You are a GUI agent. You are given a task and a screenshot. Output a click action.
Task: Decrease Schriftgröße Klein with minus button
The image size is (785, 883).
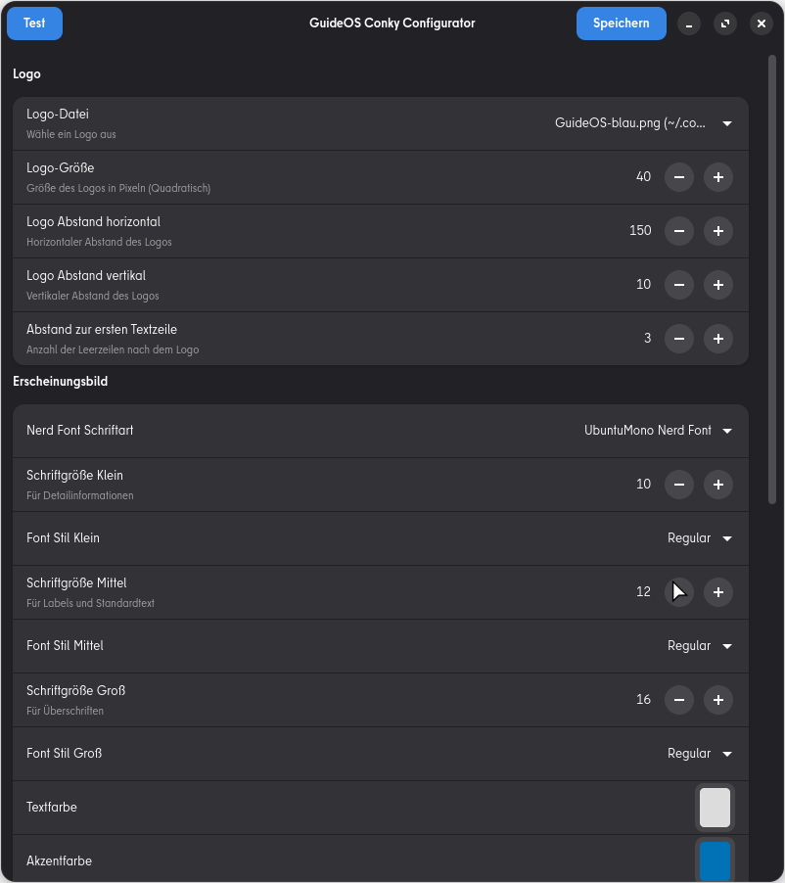click(679, 485)
